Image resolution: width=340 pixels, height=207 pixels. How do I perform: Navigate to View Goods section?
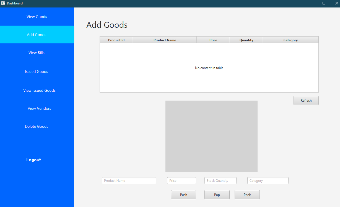tap(37, 17)
